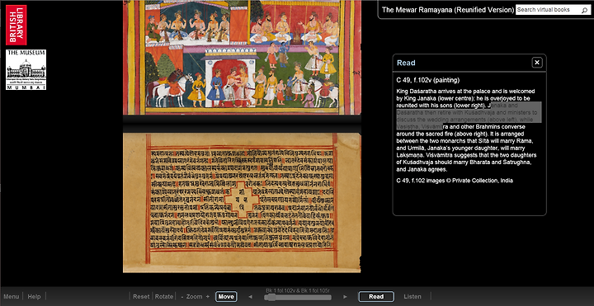Viewport: 594px width, 306px height.
Task: Go to next page with right arrow
Action: pos(345,297)
